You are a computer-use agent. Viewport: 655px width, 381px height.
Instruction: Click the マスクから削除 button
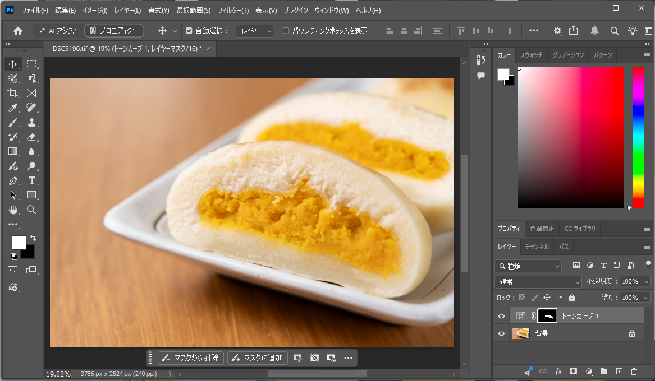(191, 357)
